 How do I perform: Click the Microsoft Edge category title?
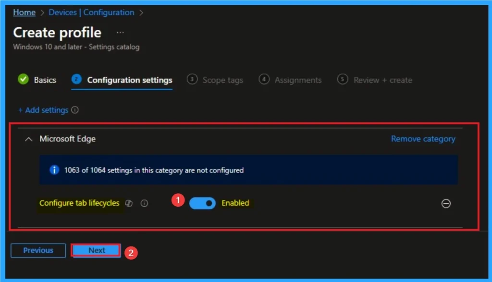tap(67, 139)
